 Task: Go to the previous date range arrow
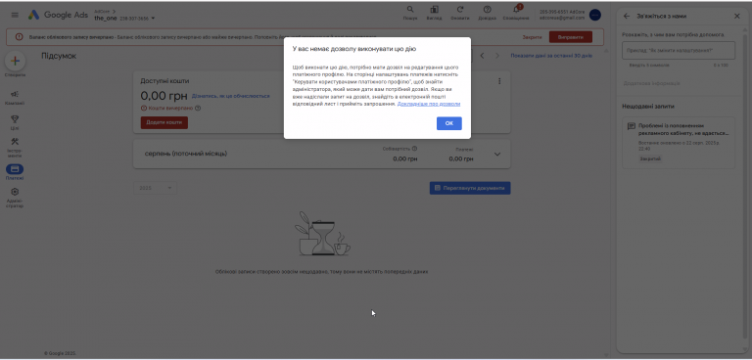[482, 56]
